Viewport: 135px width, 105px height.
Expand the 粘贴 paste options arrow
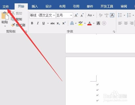click(x=5, y=26)
